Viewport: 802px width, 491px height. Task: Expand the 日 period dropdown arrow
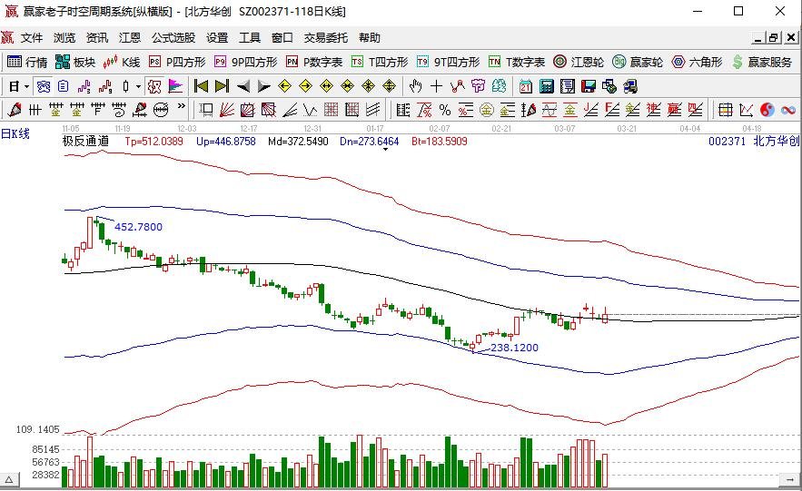point(26,86)
